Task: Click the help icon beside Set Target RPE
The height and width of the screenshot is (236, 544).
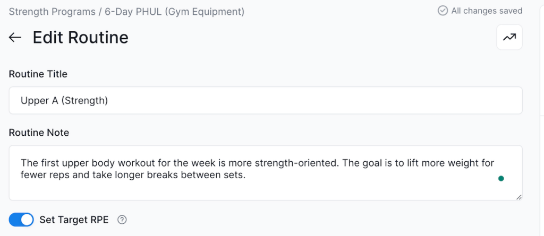Action: pyautogui.click(x=122, y=220)
